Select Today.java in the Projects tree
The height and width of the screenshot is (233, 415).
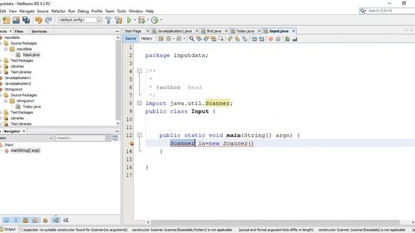point(32,107)
